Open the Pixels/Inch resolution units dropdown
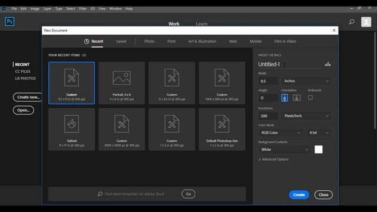 (306, 116)
